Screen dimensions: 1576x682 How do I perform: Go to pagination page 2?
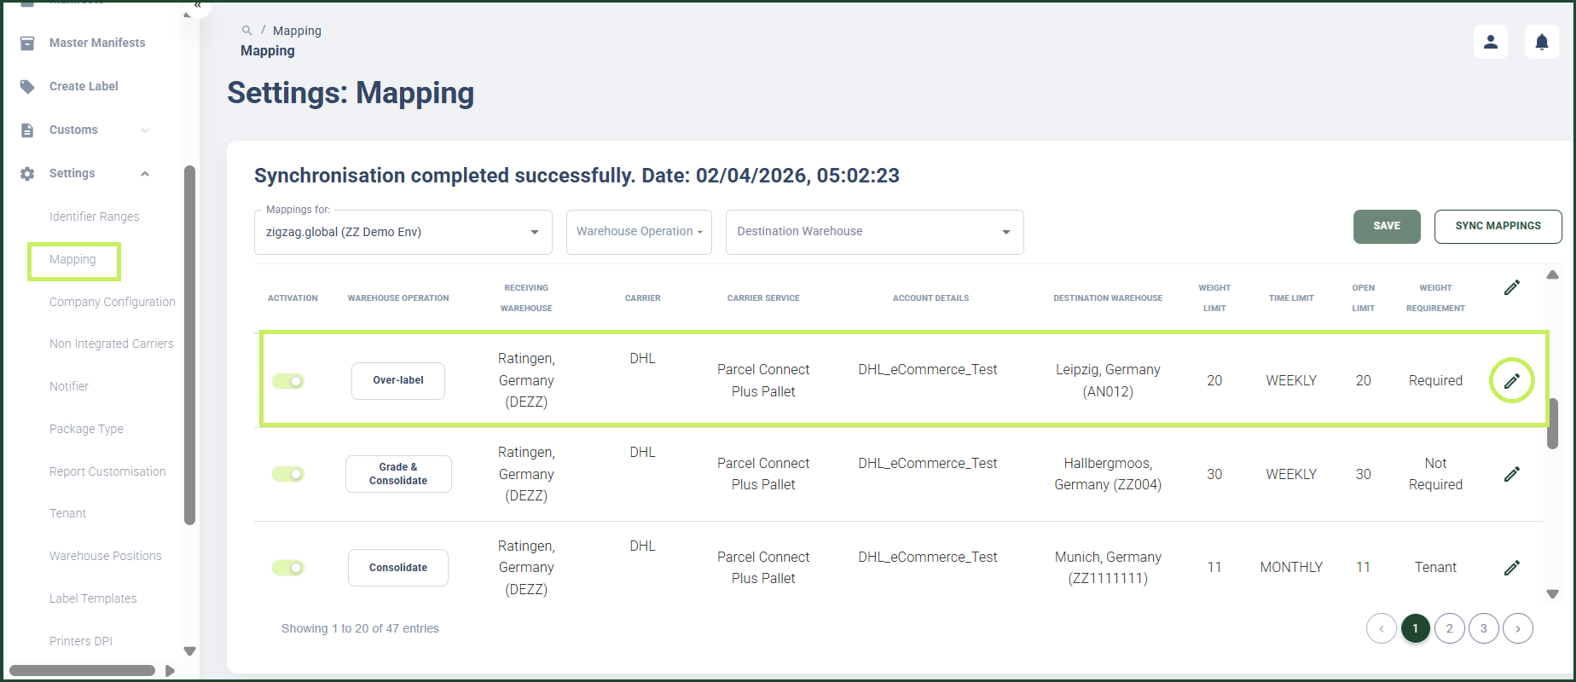(1450, 628)
